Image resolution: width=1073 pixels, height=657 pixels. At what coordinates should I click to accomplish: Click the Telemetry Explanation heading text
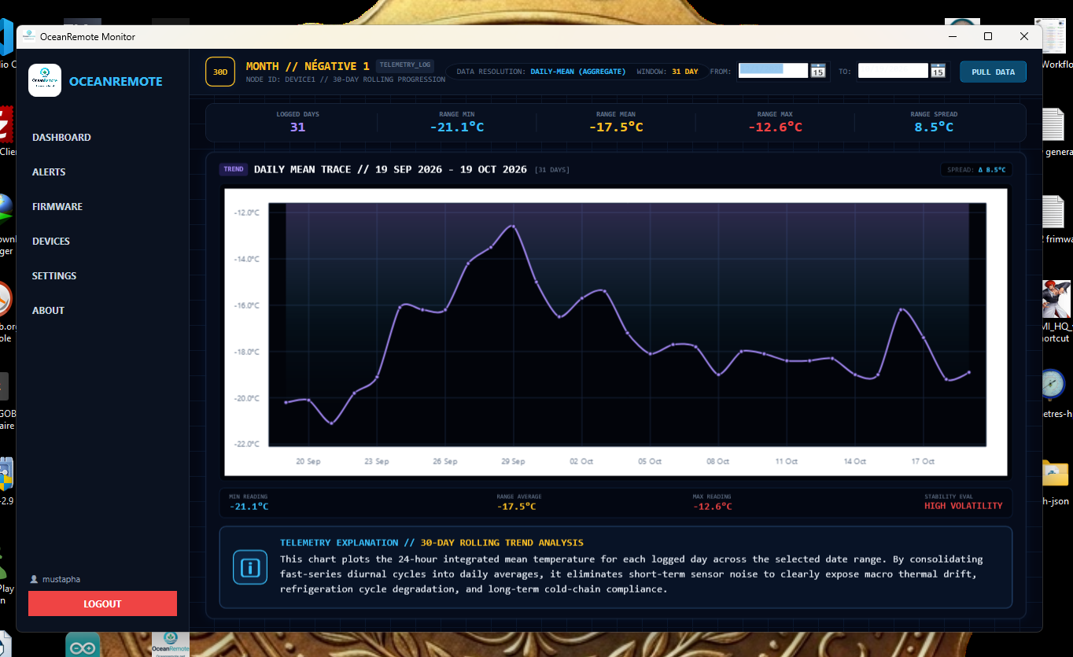click(x=432, y=543)
